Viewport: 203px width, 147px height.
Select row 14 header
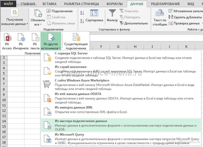point(4,121)
